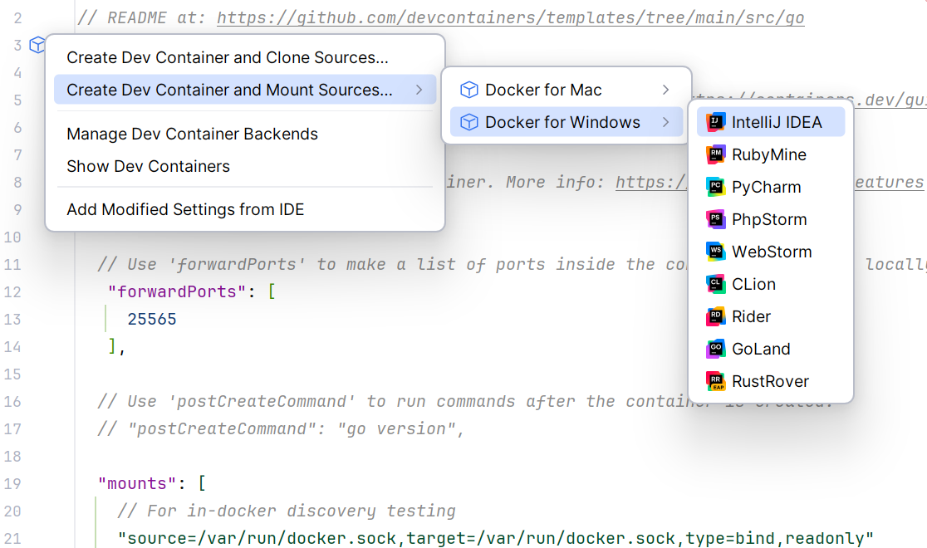Click the port value 25565
This screenshot has height=548, width=927.
pos(152,319)
